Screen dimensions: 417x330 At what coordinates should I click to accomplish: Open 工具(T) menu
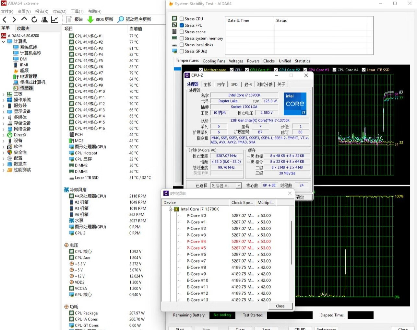coord(77,11)
